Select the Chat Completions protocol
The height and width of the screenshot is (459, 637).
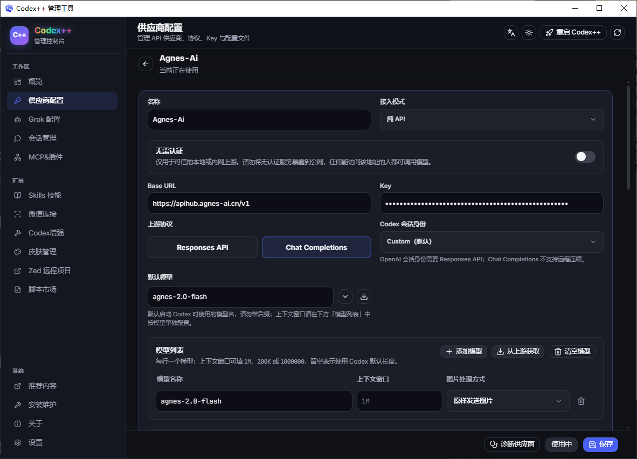(x=316, y=247)
